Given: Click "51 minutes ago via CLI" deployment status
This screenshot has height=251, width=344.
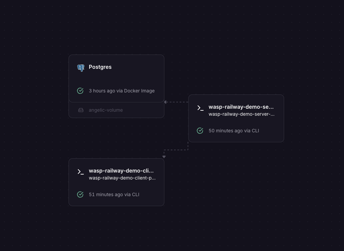Looking at the screenshot, I should point(114,194).
